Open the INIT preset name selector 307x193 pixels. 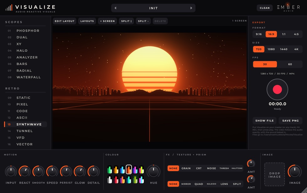tap(153, 8)
